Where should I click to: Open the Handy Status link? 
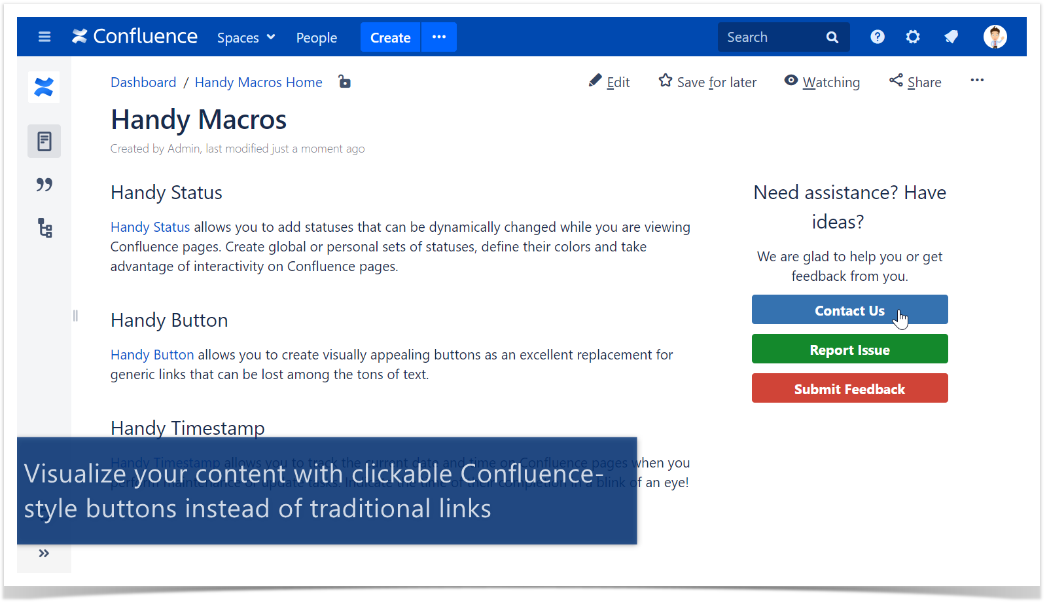pyautogui.click(x=150, y=227)
